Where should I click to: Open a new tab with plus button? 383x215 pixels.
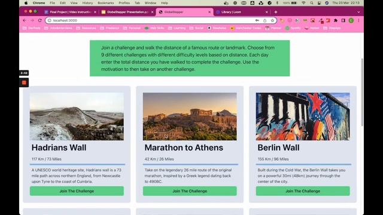276,12
